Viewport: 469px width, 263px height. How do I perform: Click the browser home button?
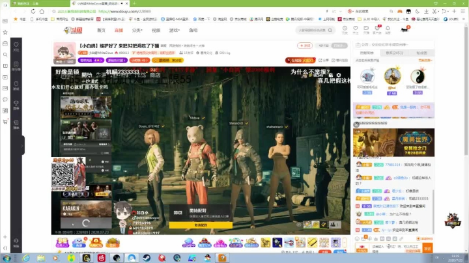[42, 11]
